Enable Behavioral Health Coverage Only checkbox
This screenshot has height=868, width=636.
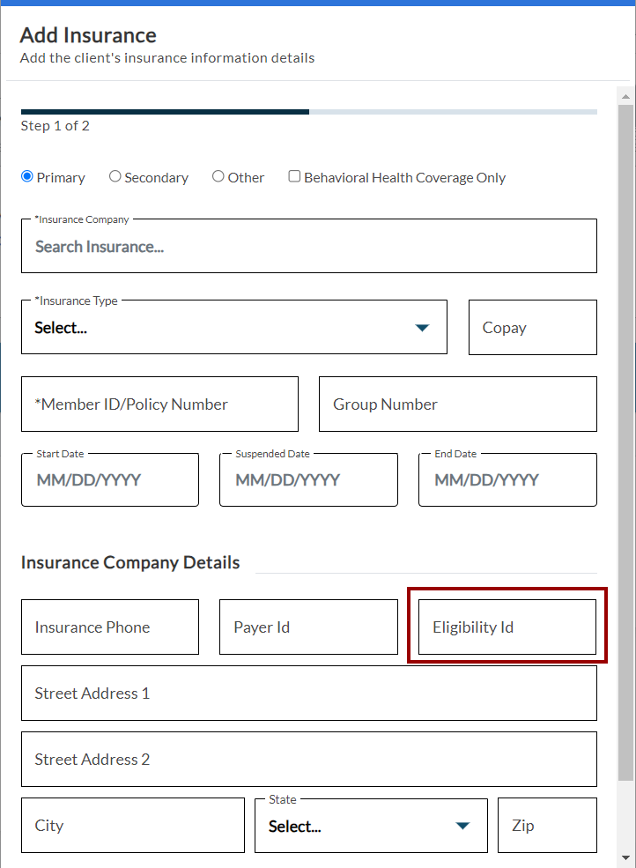(x=295, y=176)
